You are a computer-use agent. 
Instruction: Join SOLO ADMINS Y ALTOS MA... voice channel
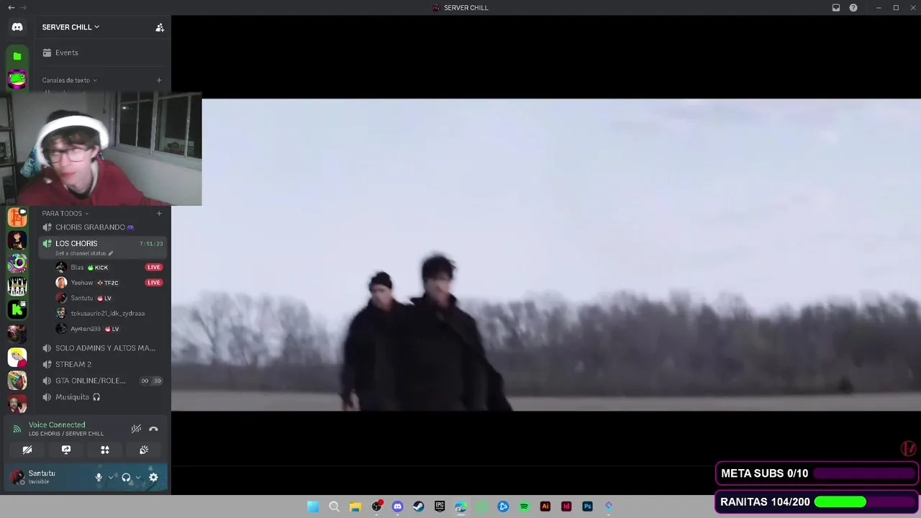[102, 348]
